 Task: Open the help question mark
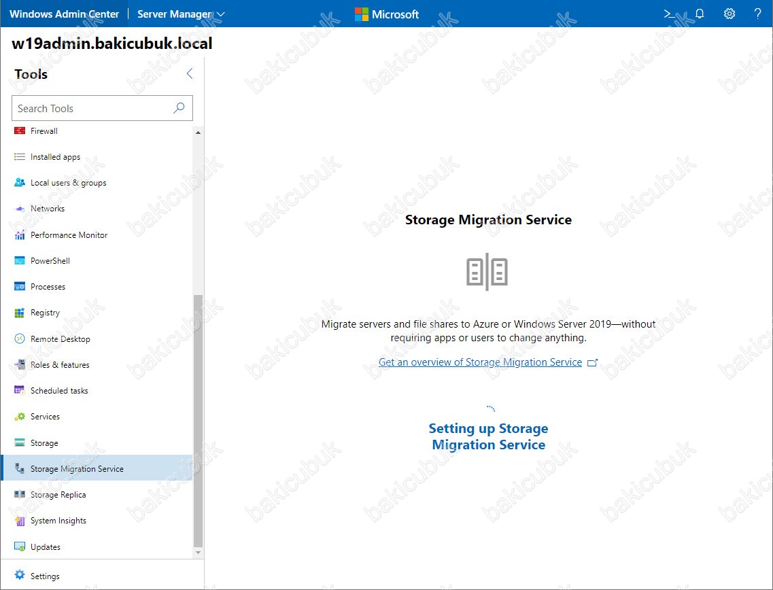pos(758,14)
